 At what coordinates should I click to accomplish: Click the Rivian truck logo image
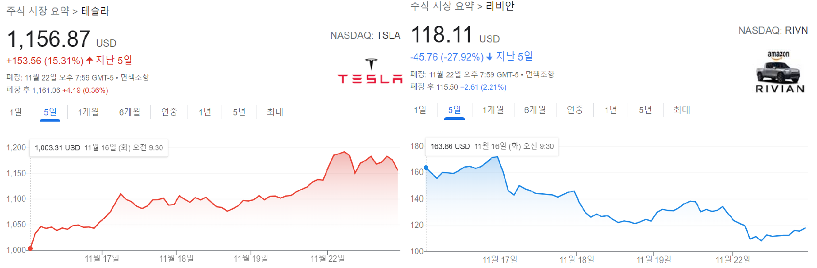click(x=779, y=72)
